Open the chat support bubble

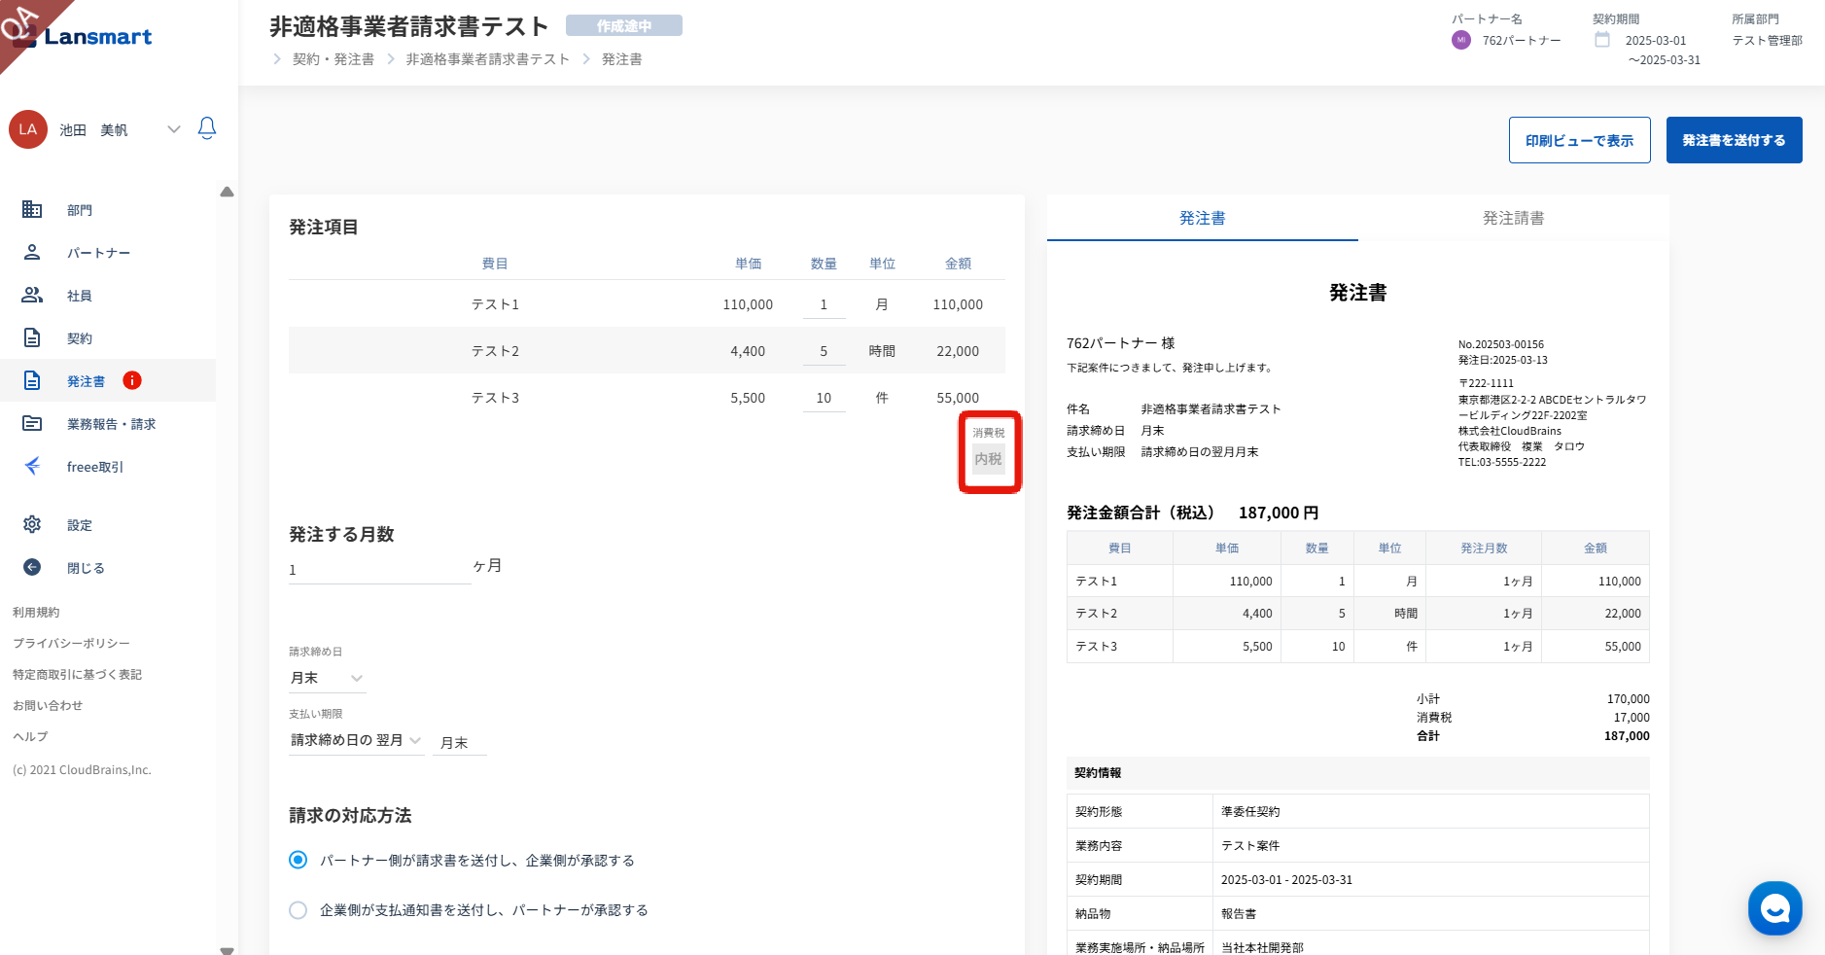point(1774,907)
